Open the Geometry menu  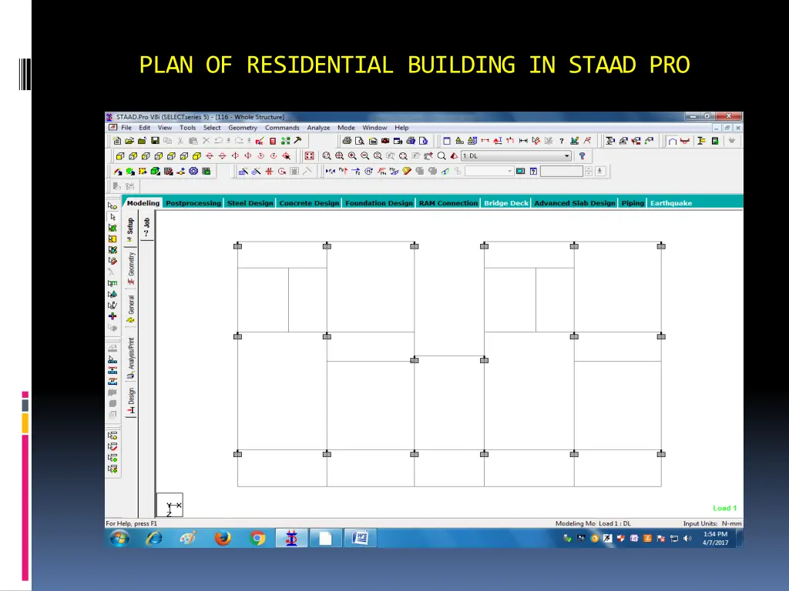point(243,128)
